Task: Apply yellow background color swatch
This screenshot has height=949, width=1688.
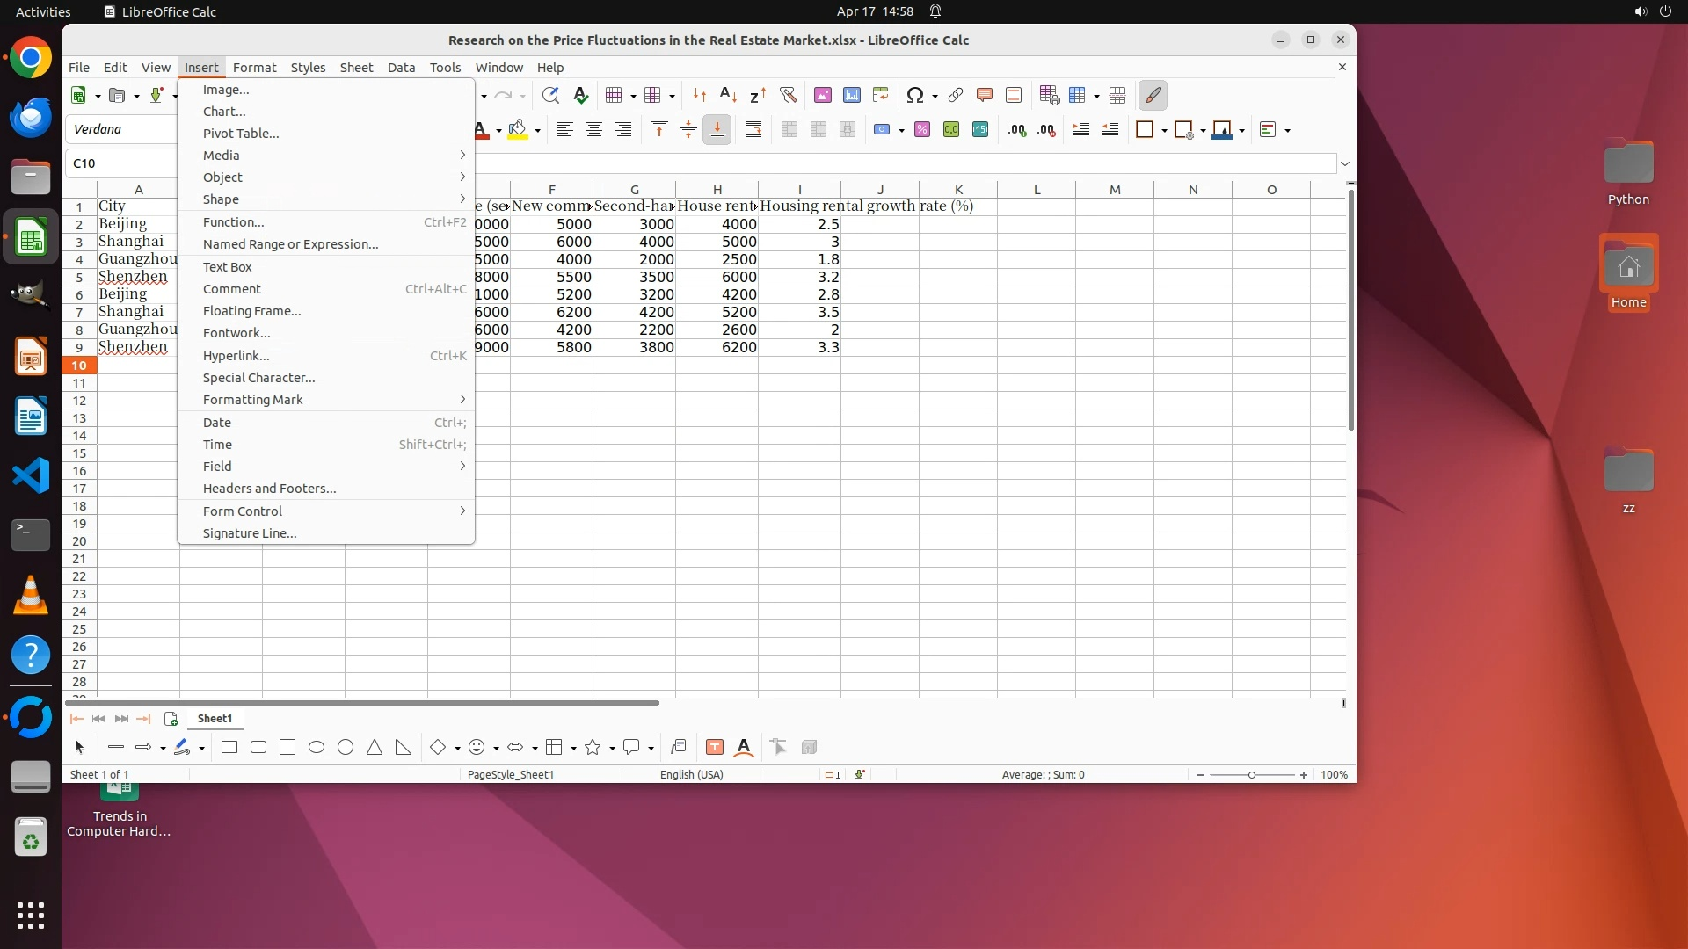Action: tap(518, 130)
